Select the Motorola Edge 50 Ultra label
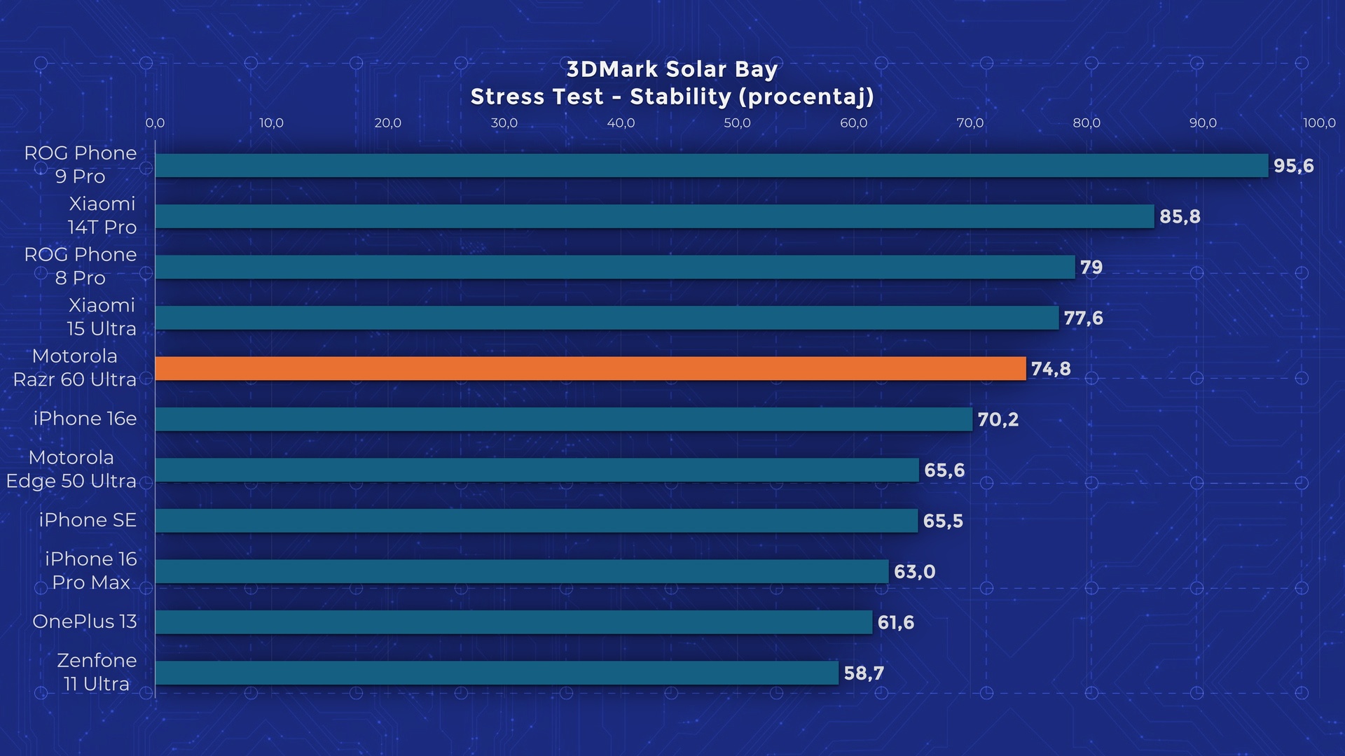 71,469
